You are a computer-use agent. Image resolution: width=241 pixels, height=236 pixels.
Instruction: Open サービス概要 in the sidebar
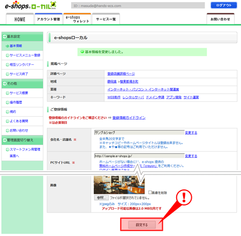(19, 93)
